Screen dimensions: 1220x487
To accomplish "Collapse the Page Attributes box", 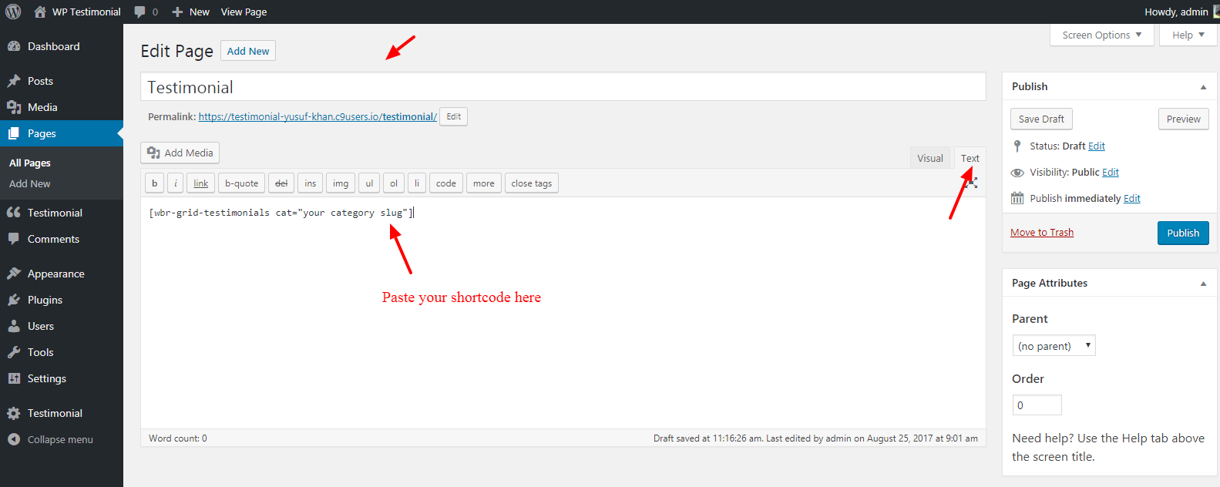I will pyautogui.click(x=1203, y=284).
